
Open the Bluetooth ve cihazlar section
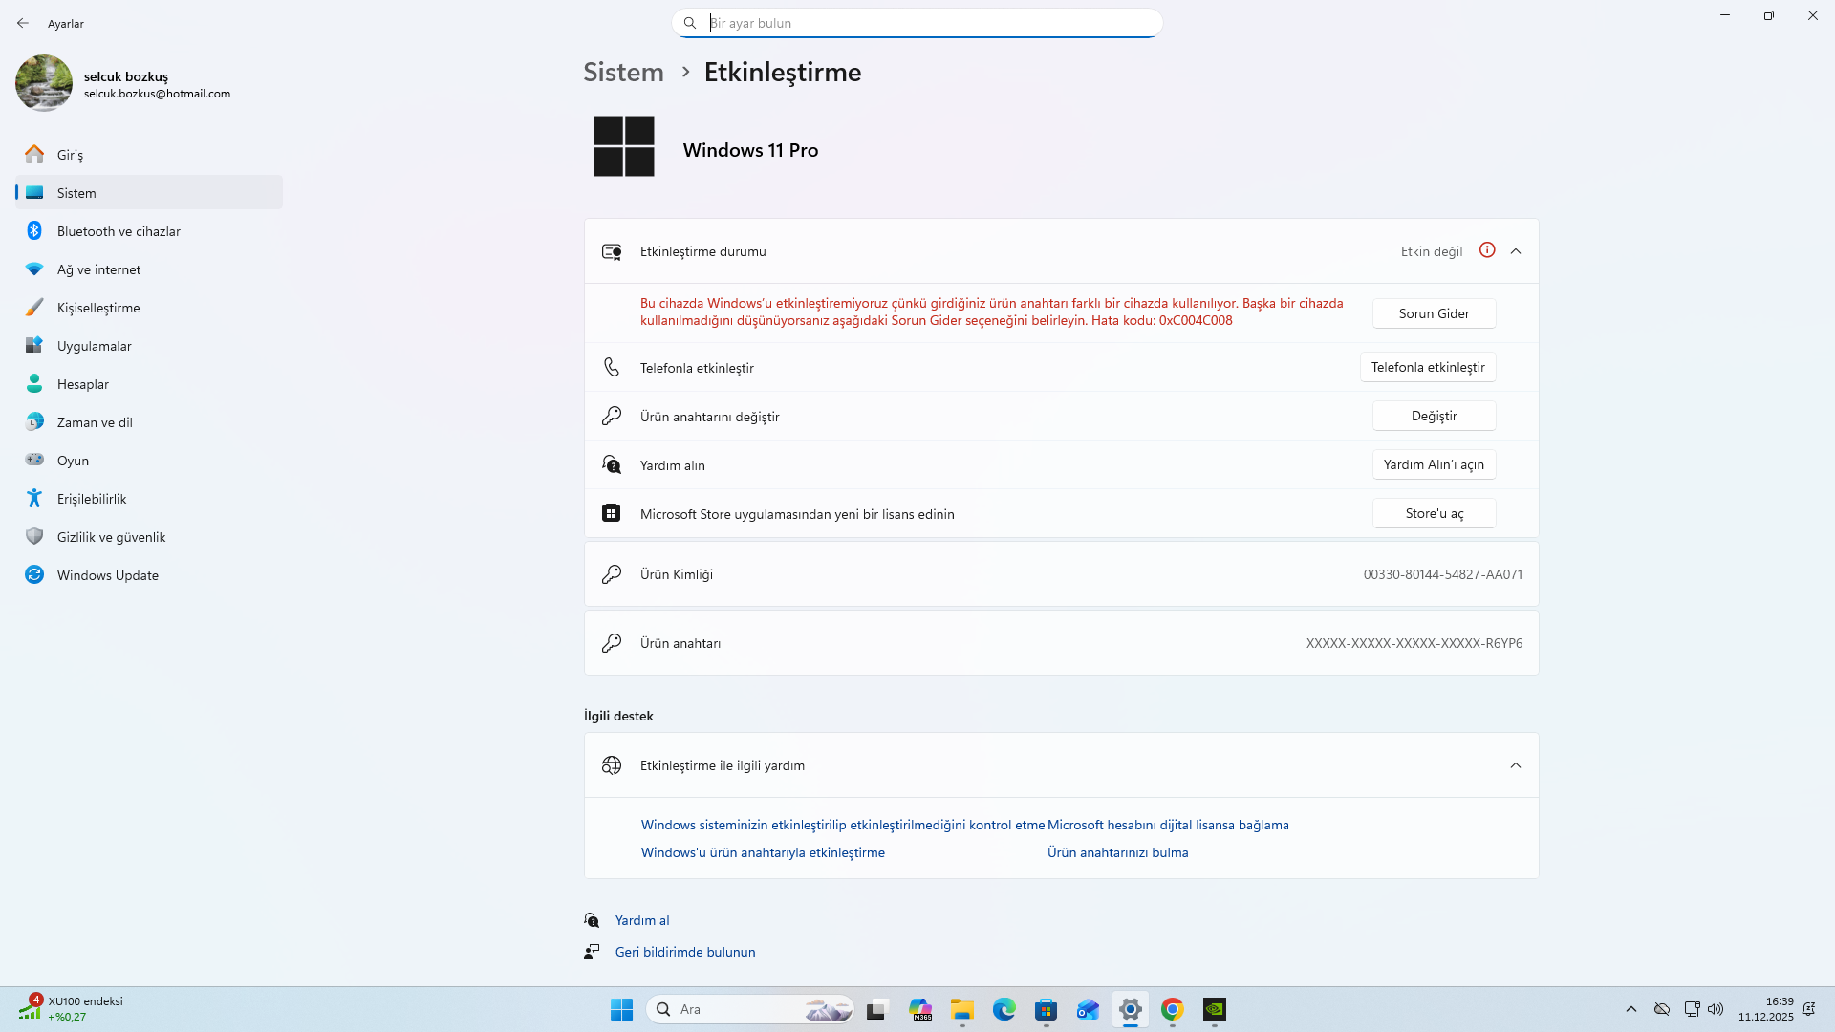point(149,231)
